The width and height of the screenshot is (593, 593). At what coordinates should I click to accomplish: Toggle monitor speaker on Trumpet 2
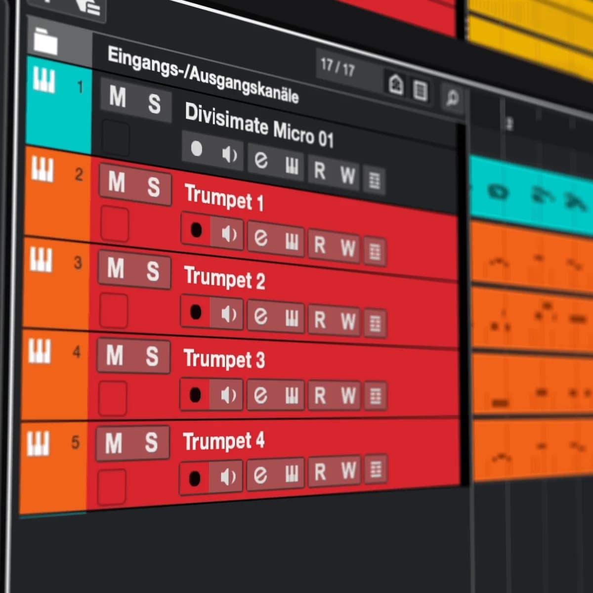pyautogui.click(x=228, y=314)
